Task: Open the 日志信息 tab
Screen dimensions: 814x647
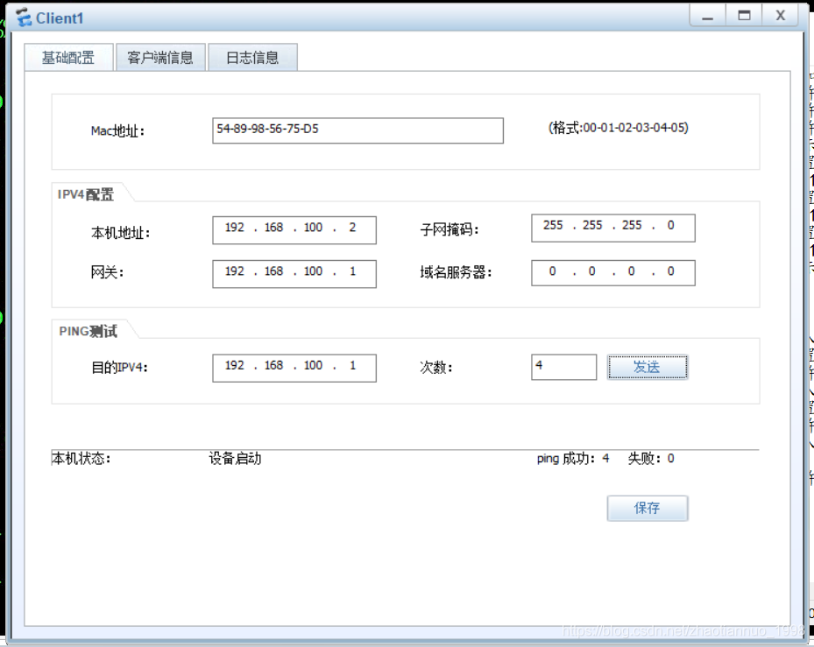Action: [253, 57]
